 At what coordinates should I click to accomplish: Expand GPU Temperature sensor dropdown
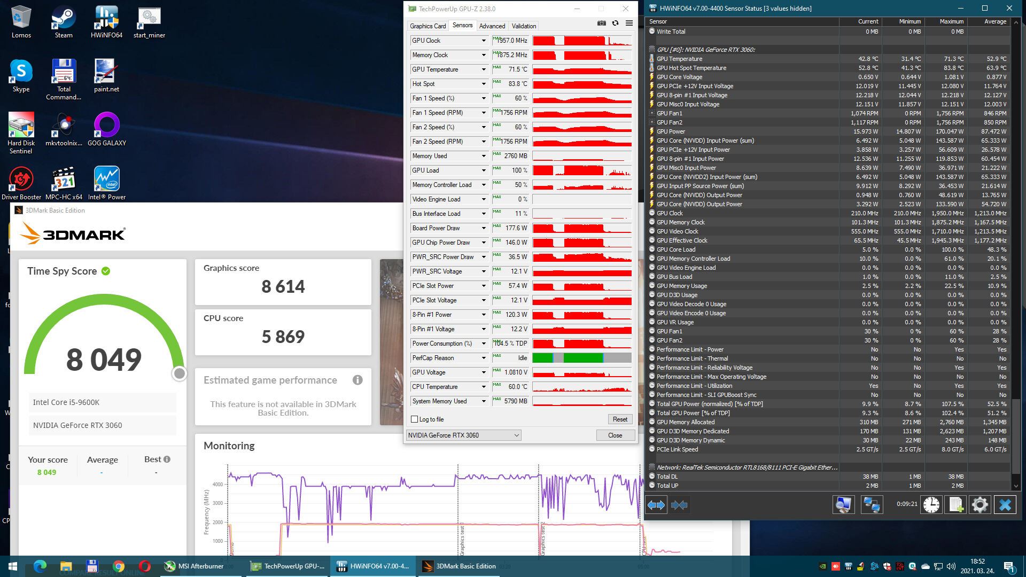click(x=484, y=69)
